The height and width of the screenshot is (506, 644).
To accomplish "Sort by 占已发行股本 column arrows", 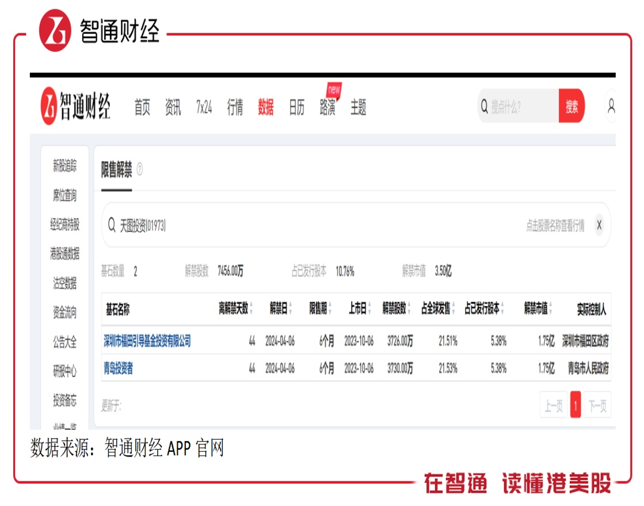I will (502, 308).
